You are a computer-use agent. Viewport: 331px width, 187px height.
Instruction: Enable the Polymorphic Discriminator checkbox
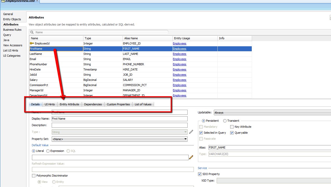click(34, 176)
